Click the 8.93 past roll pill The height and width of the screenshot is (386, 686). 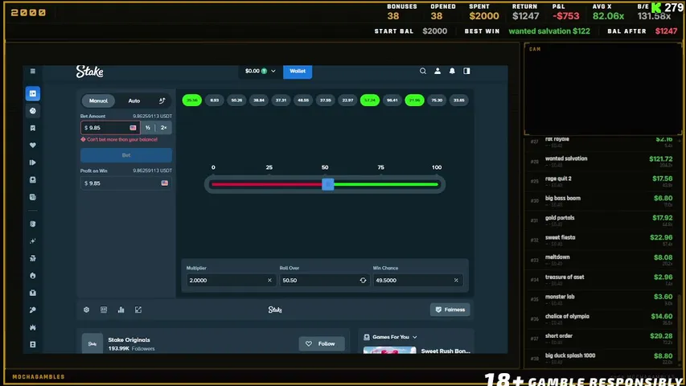tap(215, 101)
